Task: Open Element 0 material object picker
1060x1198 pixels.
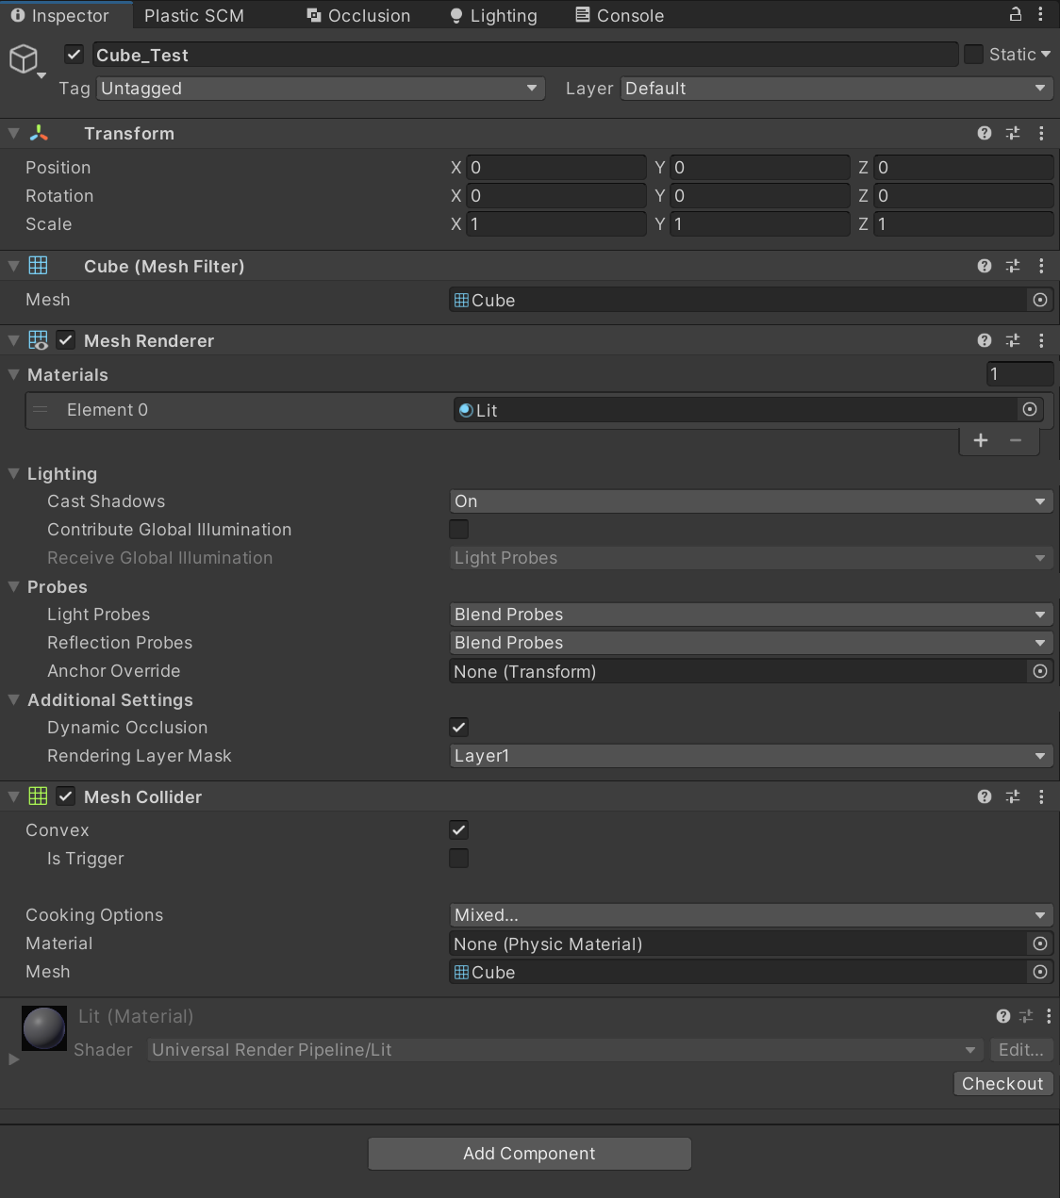Action: tap(1030, 409)
